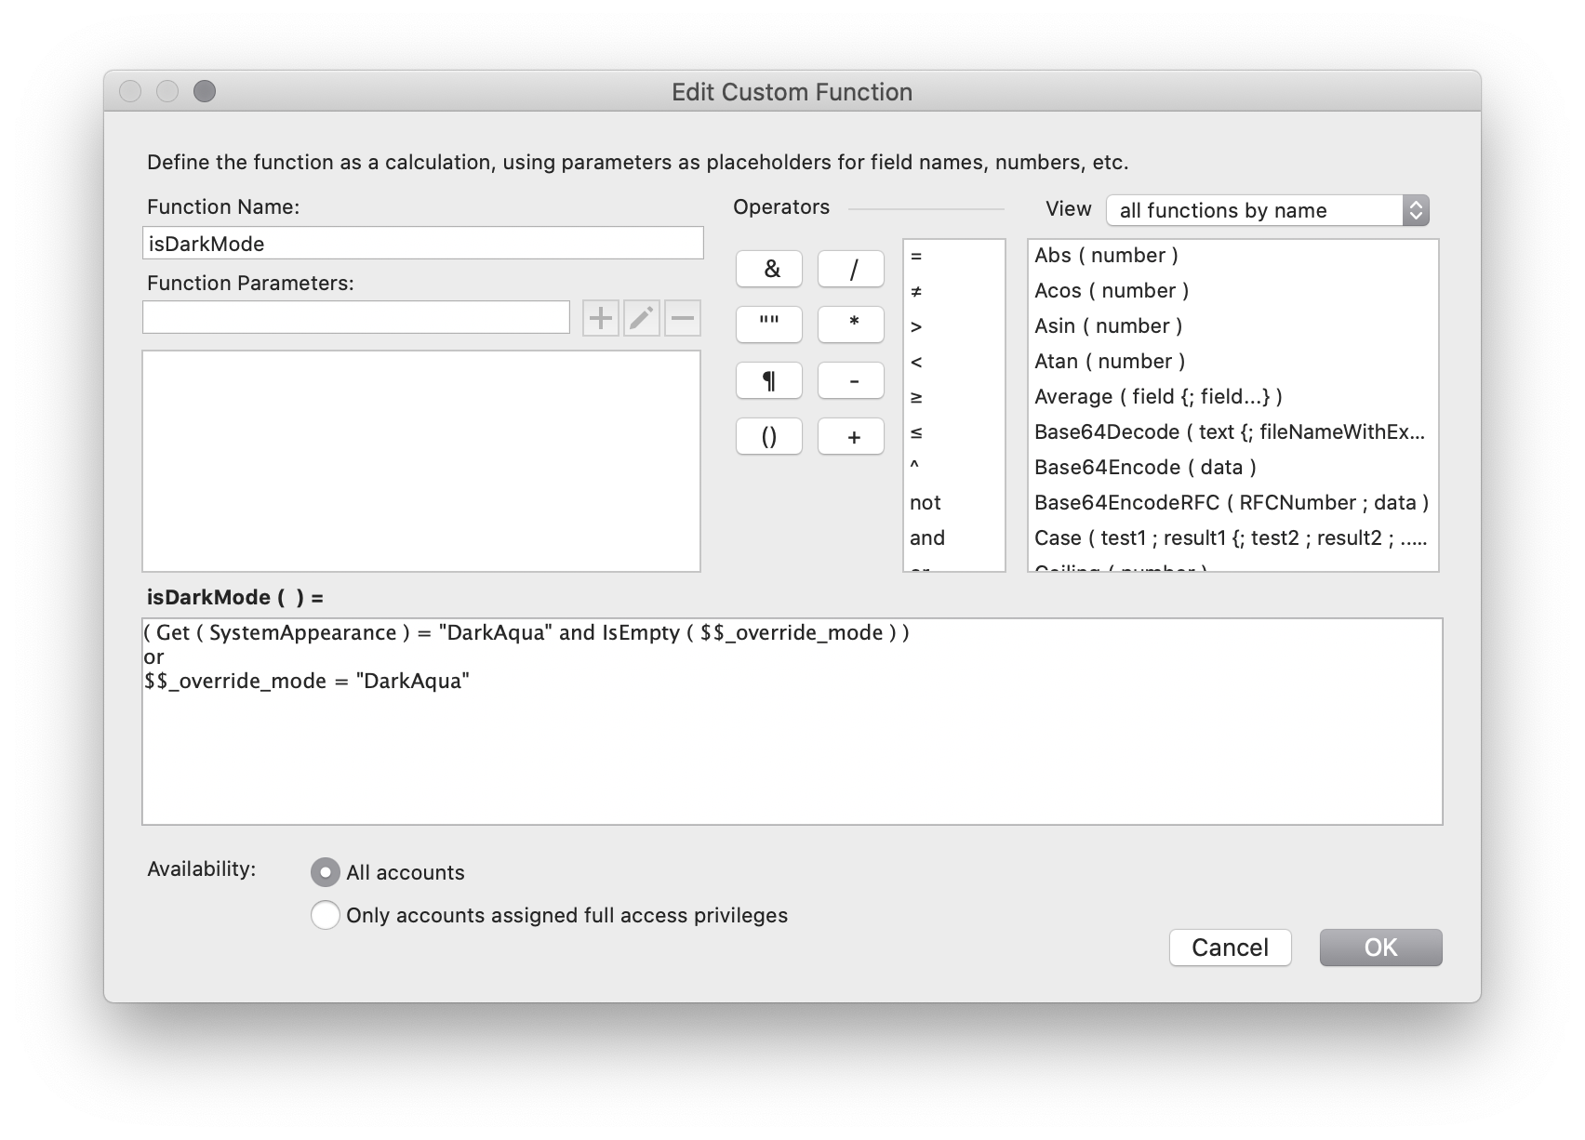Insert the quotation marks operator
Viewport: 1585px width, 1140px height.
769,325
